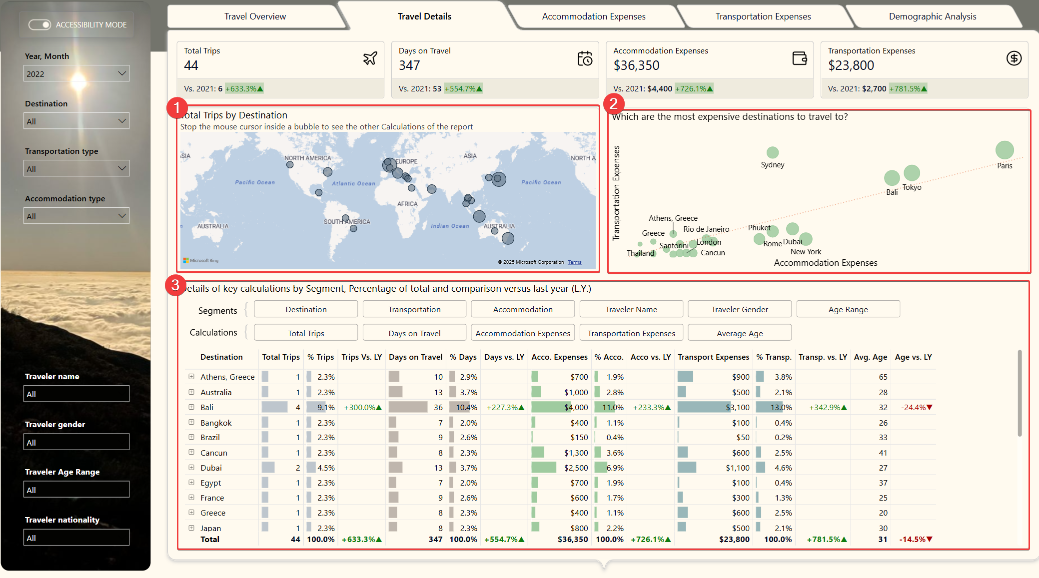Expand the Egypt table row
1039x578 pixels.
pos(191,483)
